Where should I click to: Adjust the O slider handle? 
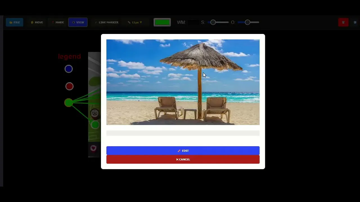[247, 22]
